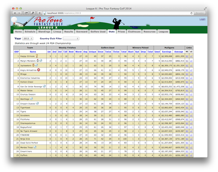The width and height of the screenshot is (218, 172).
Task: Sort teams by the OSP column header
Action: click(x=17, y=51)
